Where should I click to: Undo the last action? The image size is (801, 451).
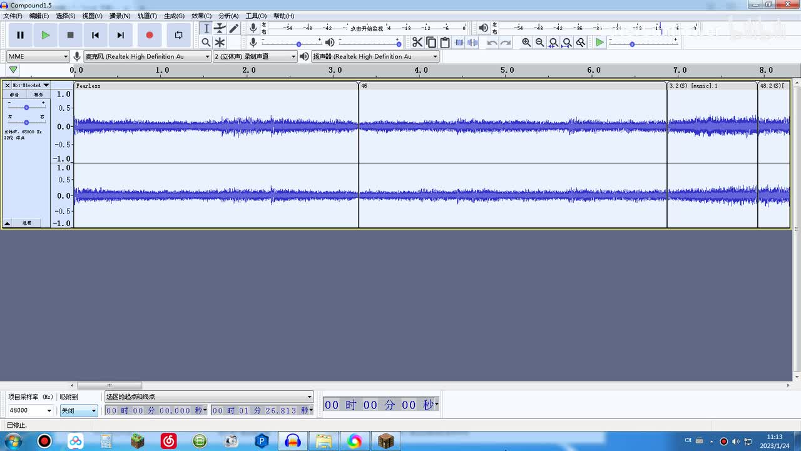(x=492, y=42)
